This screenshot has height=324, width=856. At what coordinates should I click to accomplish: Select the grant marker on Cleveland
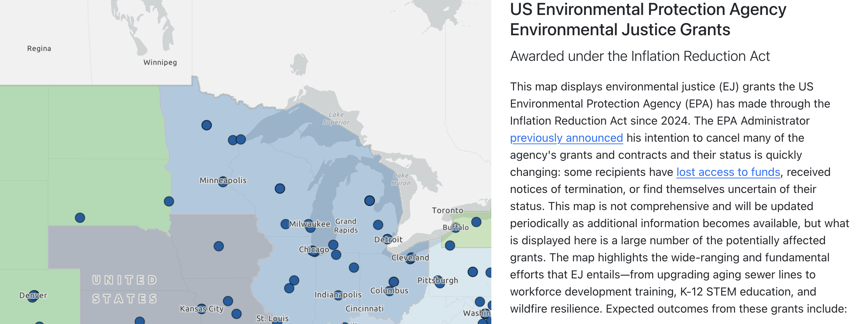(x=411, y=258)
